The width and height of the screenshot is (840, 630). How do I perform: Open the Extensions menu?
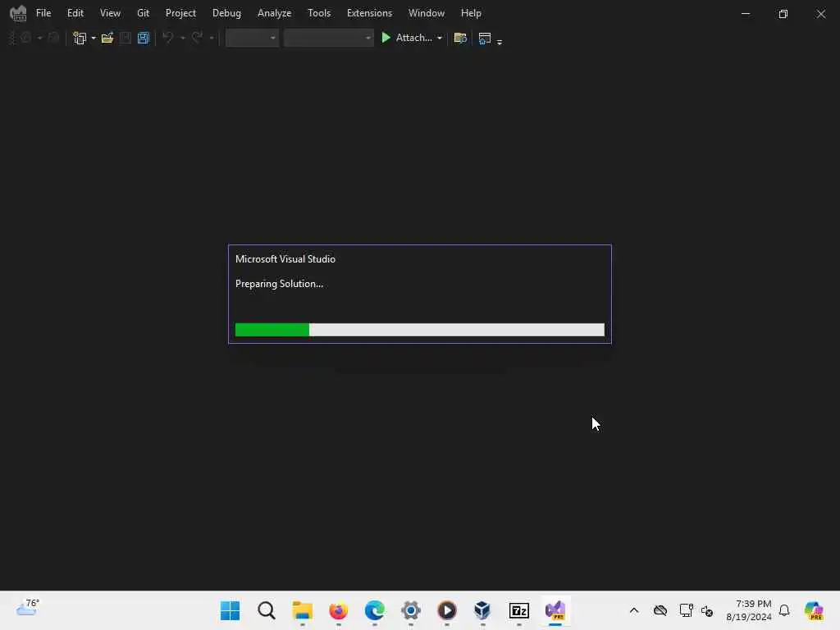(x=369, y=13)
